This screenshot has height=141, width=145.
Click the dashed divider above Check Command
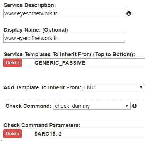[74, 100]
